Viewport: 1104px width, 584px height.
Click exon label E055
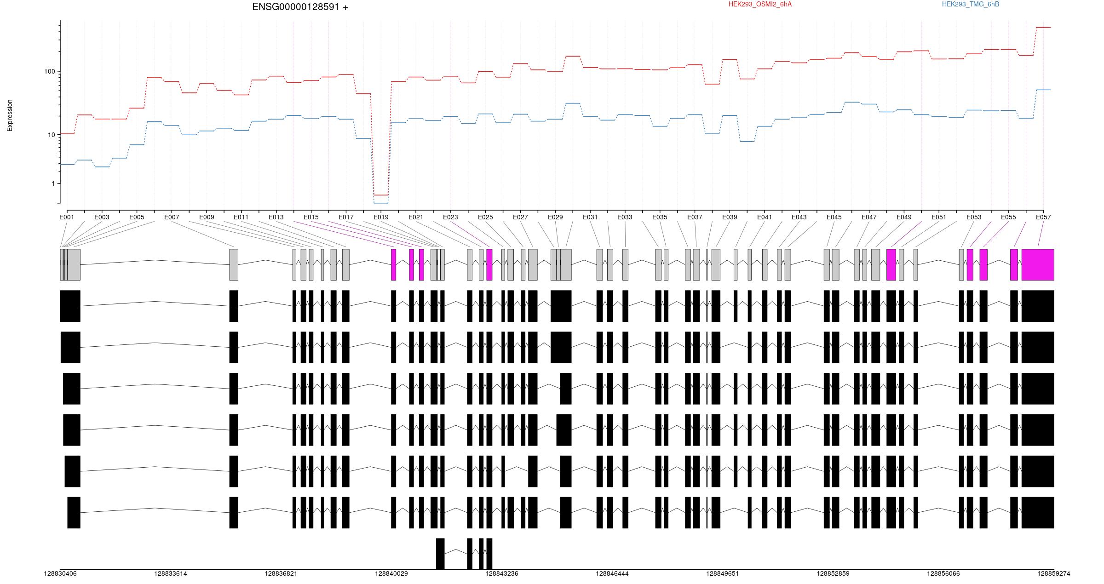pyautogui.click(x=1008, y=217)
